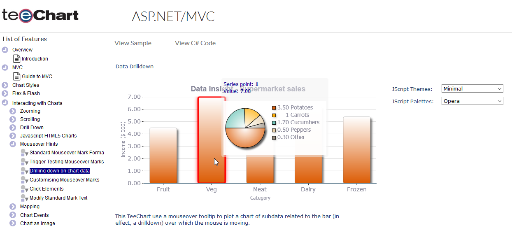Click the icon beside Modify Standard Mark Text
This screenshot has height=235, width=512.
point(24,198)
